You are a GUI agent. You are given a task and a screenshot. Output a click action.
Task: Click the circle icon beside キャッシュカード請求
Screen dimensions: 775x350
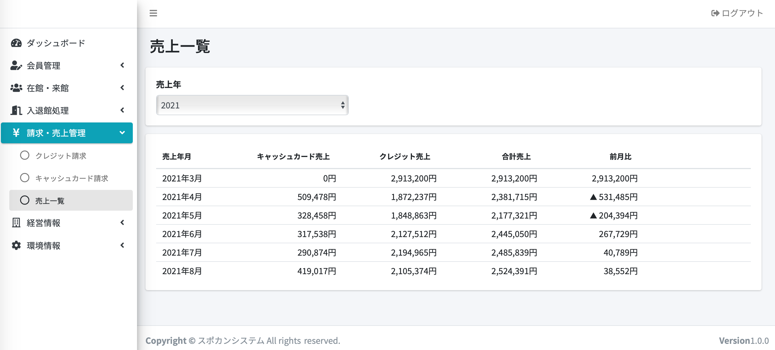pos(25,178)
